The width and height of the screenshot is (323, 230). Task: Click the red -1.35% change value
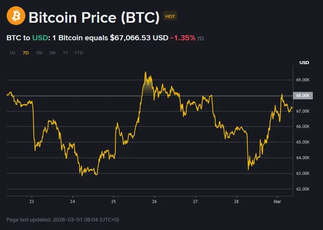coord(183,38)
